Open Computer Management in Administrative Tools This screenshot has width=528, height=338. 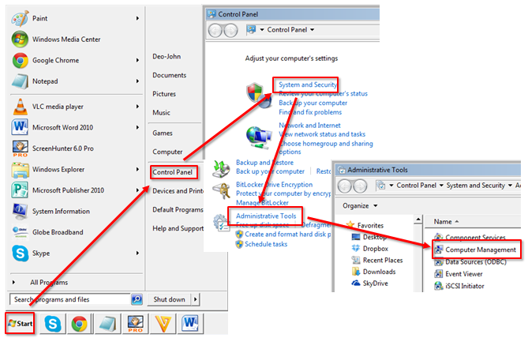pos(480,250)
